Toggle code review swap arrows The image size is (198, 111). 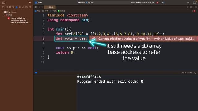pos(187,7)
